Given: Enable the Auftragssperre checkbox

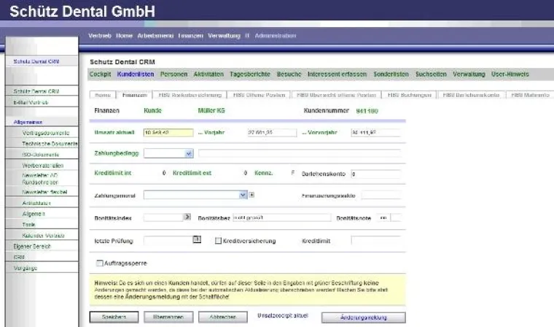Looking at the screenshot, I should point(100,263).
